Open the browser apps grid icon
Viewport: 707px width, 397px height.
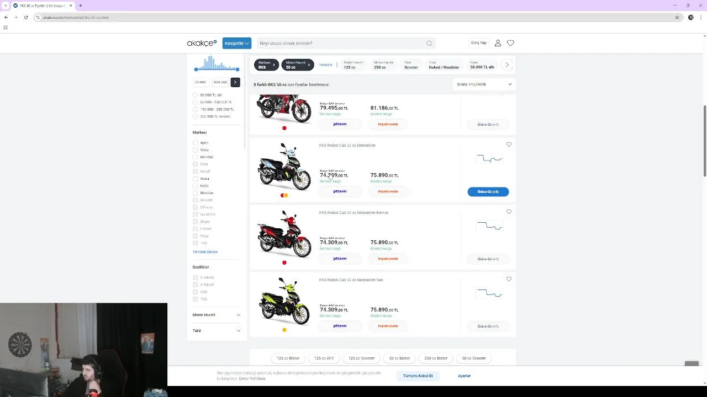tap(6, 28)
